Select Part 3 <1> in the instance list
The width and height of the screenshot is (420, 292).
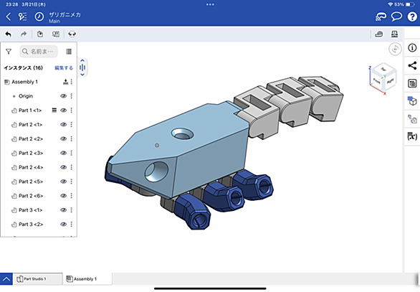[x=31, y=210]
